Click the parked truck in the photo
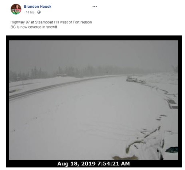This screenshot has width=185, height=170. [x=132, y=79]
